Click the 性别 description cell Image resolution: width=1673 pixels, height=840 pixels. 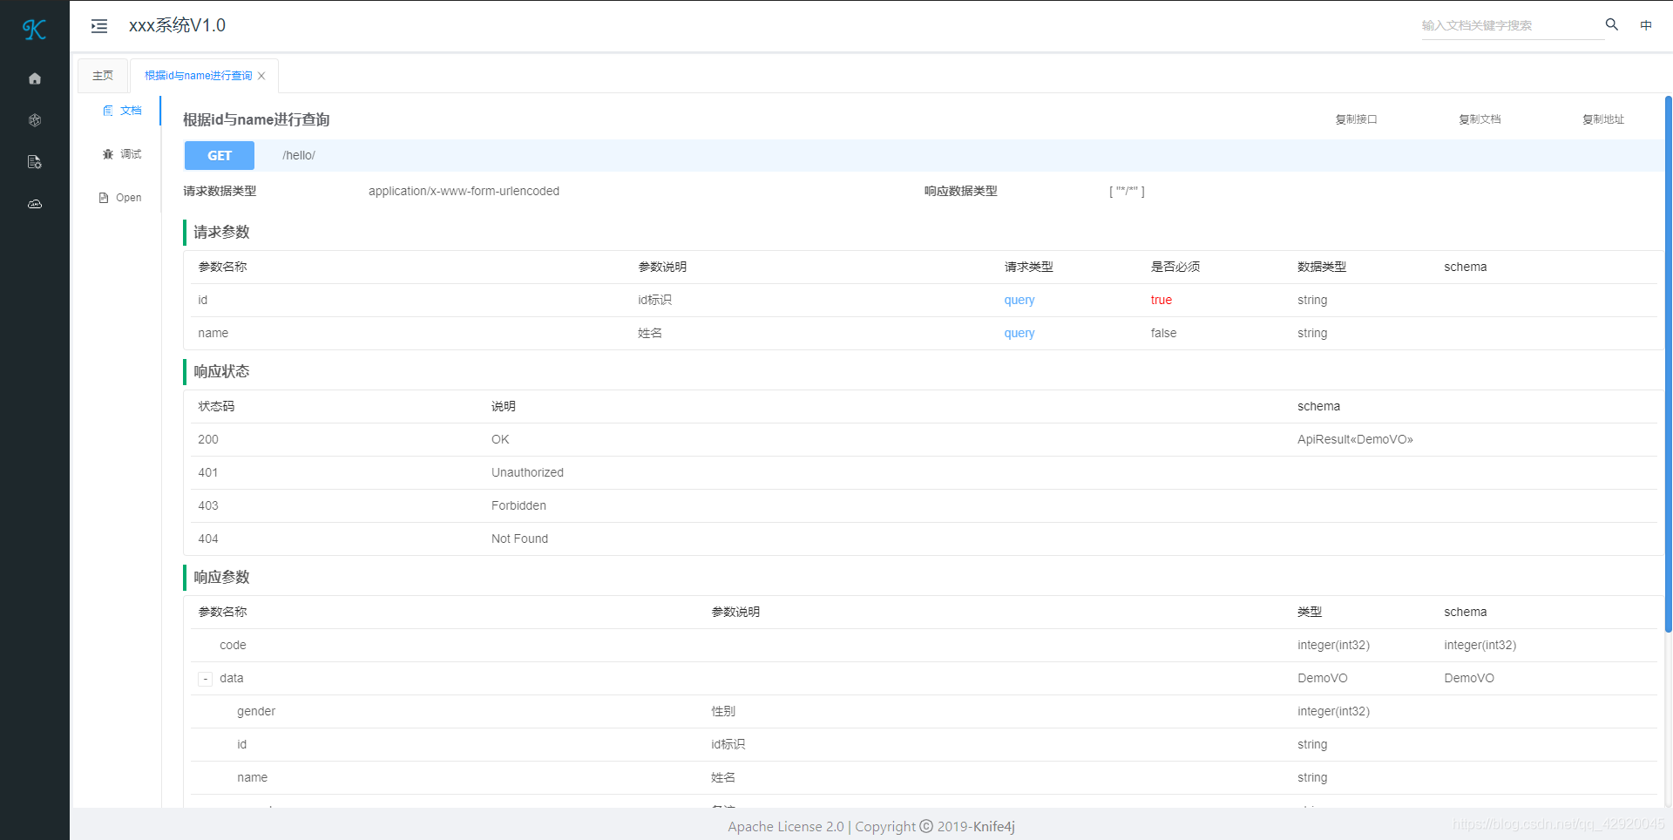[x=723, y=711]
